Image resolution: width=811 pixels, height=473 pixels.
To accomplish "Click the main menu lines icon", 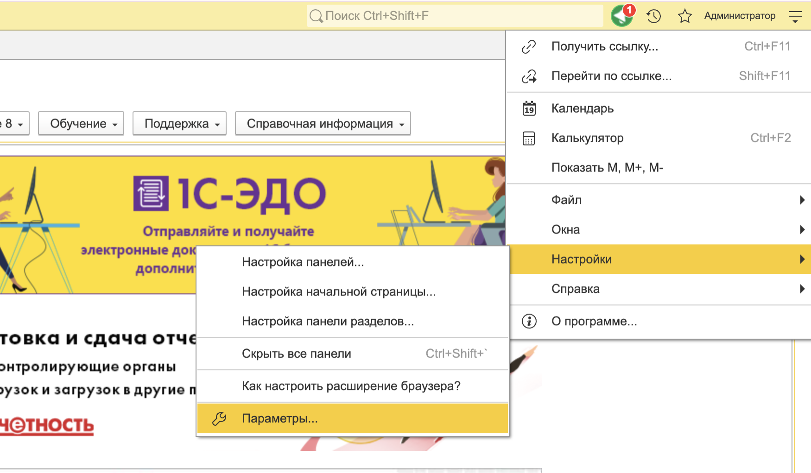I will pyautogui.click(x=795, y=17).
